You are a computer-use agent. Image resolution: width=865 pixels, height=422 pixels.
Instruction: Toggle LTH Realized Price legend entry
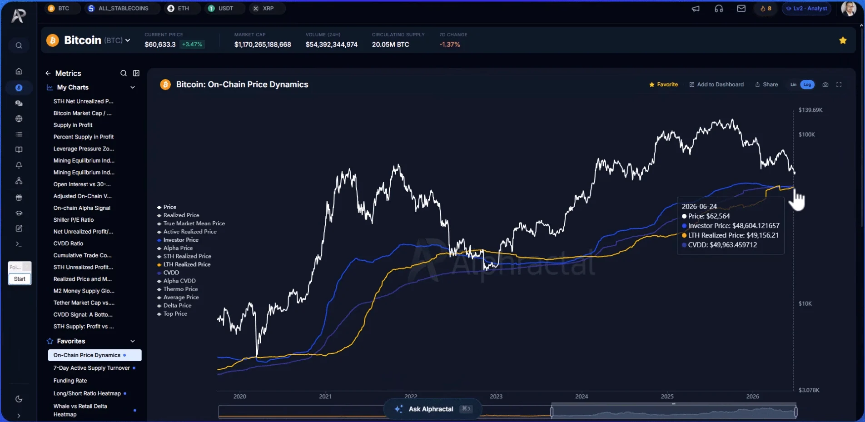point(184,264)
